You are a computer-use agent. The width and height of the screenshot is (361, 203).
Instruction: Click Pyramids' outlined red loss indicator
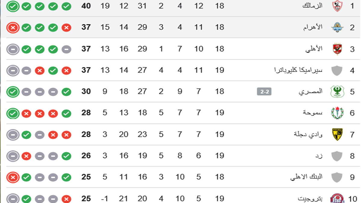click(x=13, y=28)
